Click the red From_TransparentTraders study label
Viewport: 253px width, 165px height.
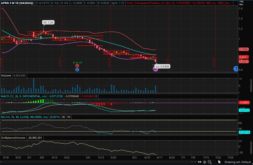pos(179,3)
